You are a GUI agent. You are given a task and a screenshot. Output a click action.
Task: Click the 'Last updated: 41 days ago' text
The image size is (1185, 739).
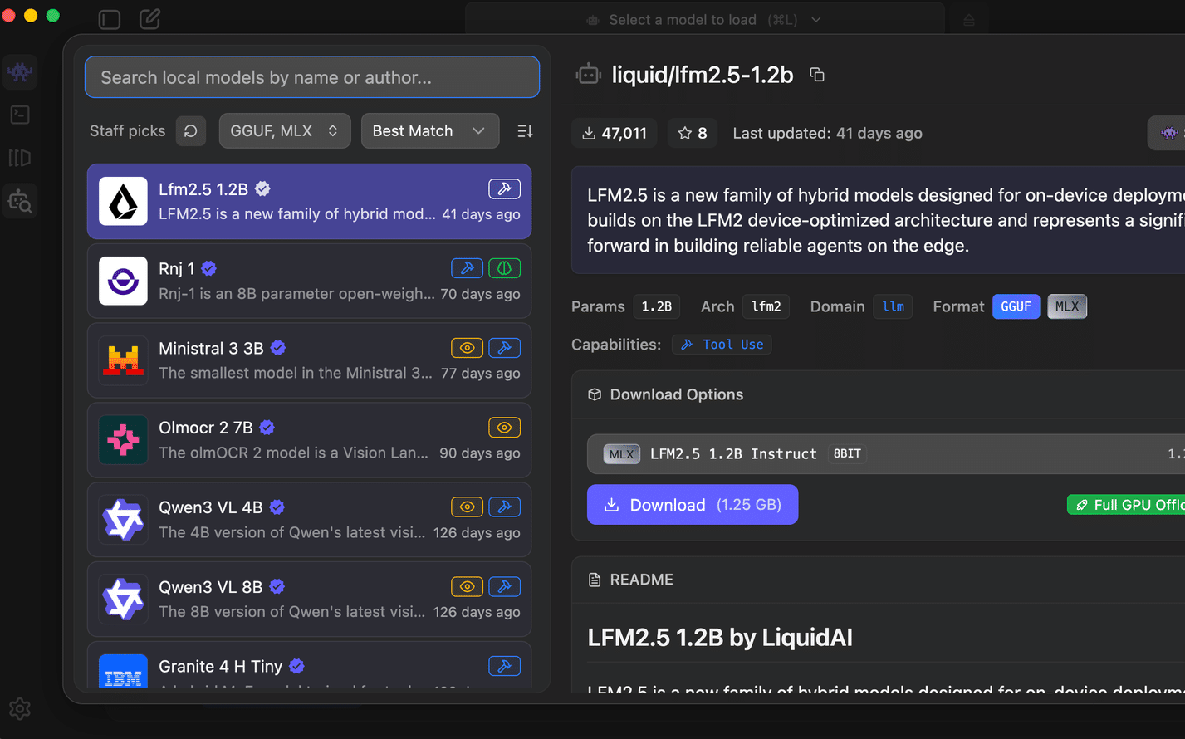[827, 133]
